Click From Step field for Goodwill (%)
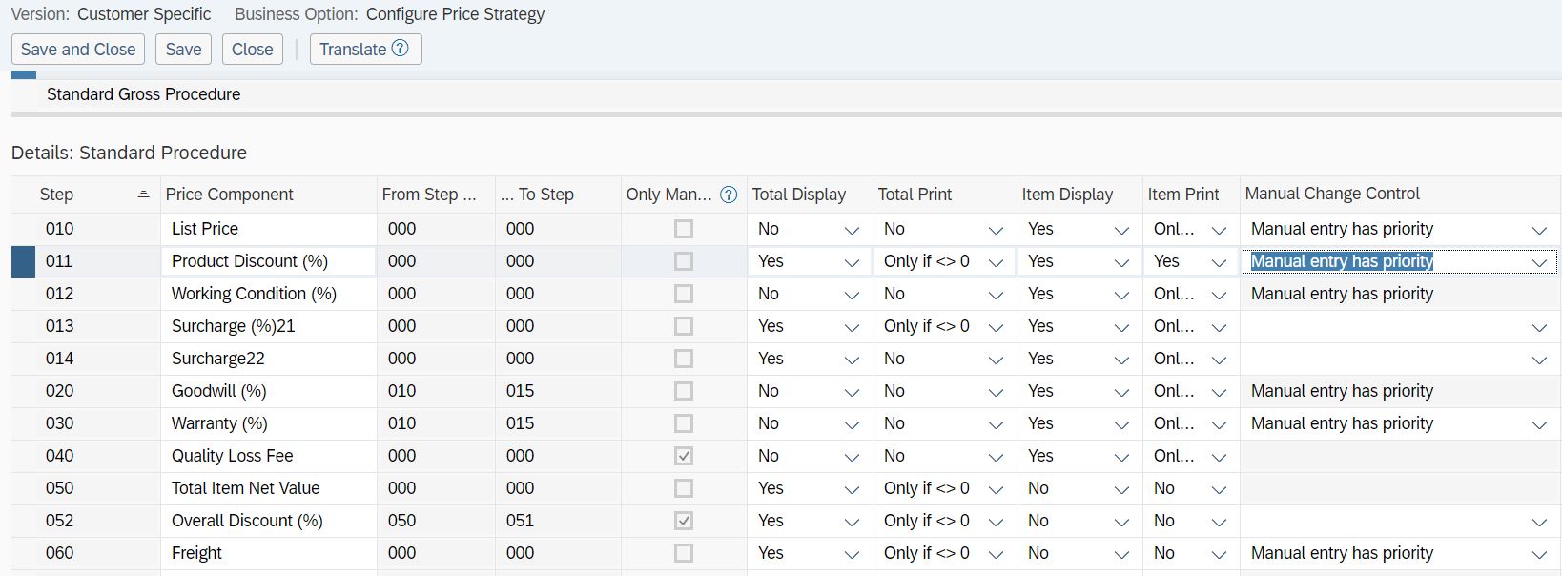The height and width of the screenshot is (576, 1562). [x=436, y=391]
